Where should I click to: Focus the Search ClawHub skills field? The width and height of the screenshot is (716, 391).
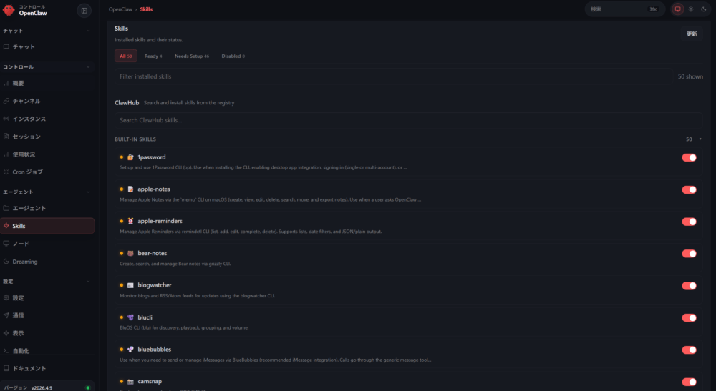click(408, 120)
